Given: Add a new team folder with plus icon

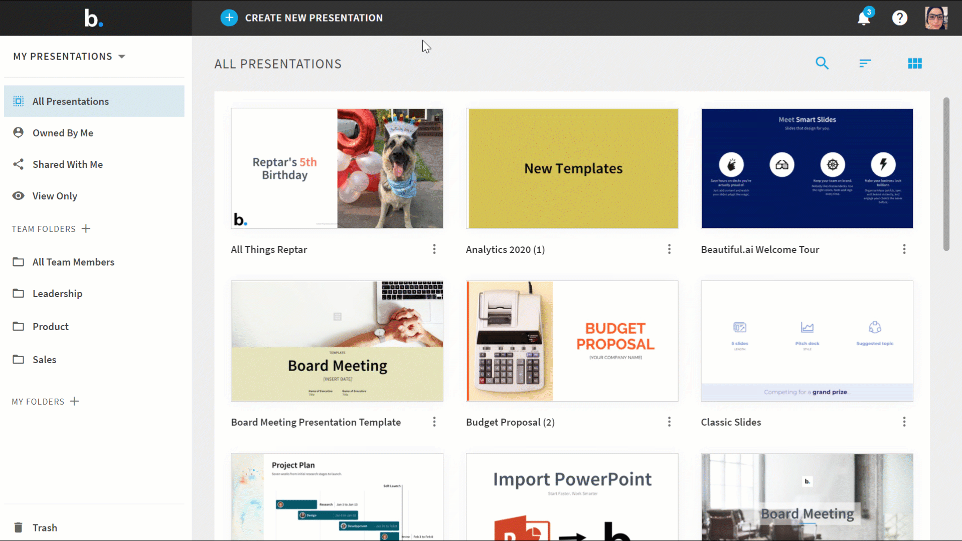Looking at the screenshot, I should pyautogui.click(x=86, y=229).
